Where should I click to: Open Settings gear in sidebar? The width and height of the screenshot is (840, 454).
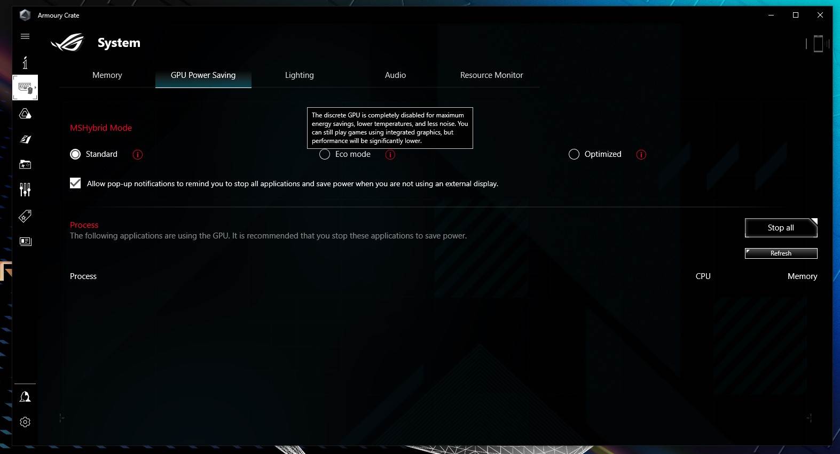(25, 422)
